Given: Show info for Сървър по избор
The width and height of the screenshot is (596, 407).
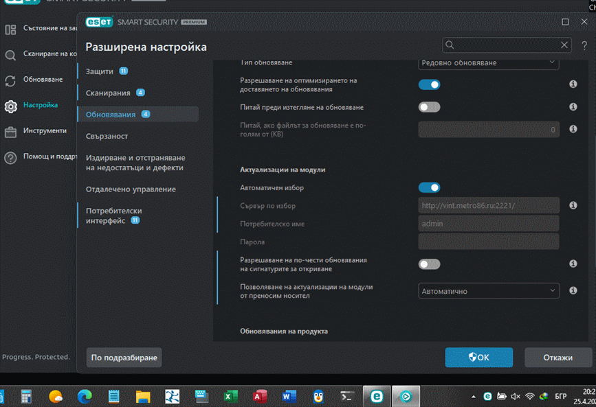Looking at the screenshot, I should 573,205.
